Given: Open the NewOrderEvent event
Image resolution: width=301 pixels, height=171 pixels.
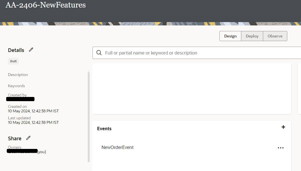Looking at the screenshot, I should [117, 147].
